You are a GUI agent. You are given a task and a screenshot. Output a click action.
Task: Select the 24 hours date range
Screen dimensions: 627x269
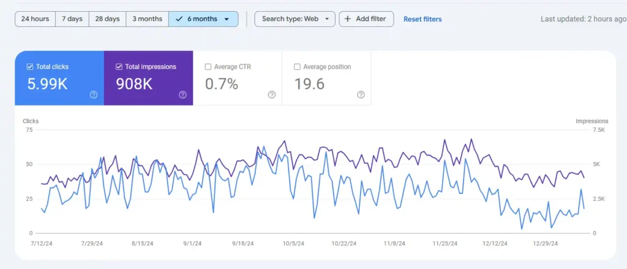click(35, 19)
